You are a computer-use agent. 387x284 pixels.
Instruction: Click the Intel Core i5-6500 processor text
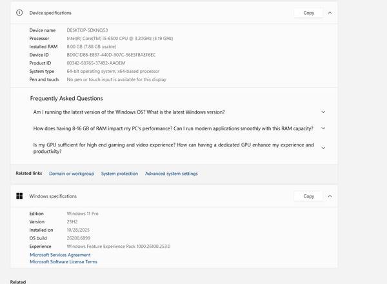pos(119,39)
